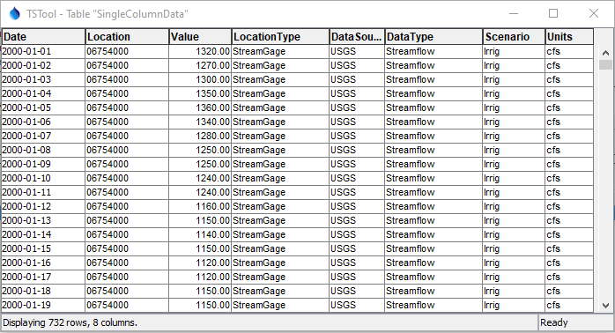Click USGS in the 2000-01-08 row

pos(357,151)
